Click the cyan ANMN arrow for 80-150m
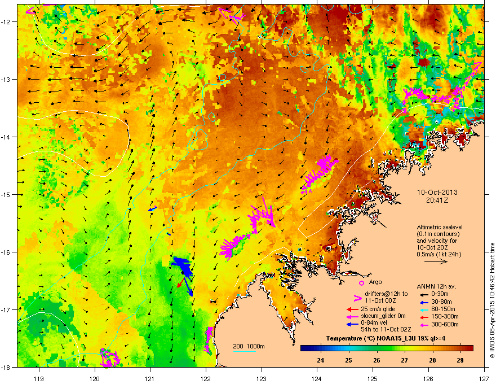This screenshot has width=496, height=384. click(x=424, y=310)
